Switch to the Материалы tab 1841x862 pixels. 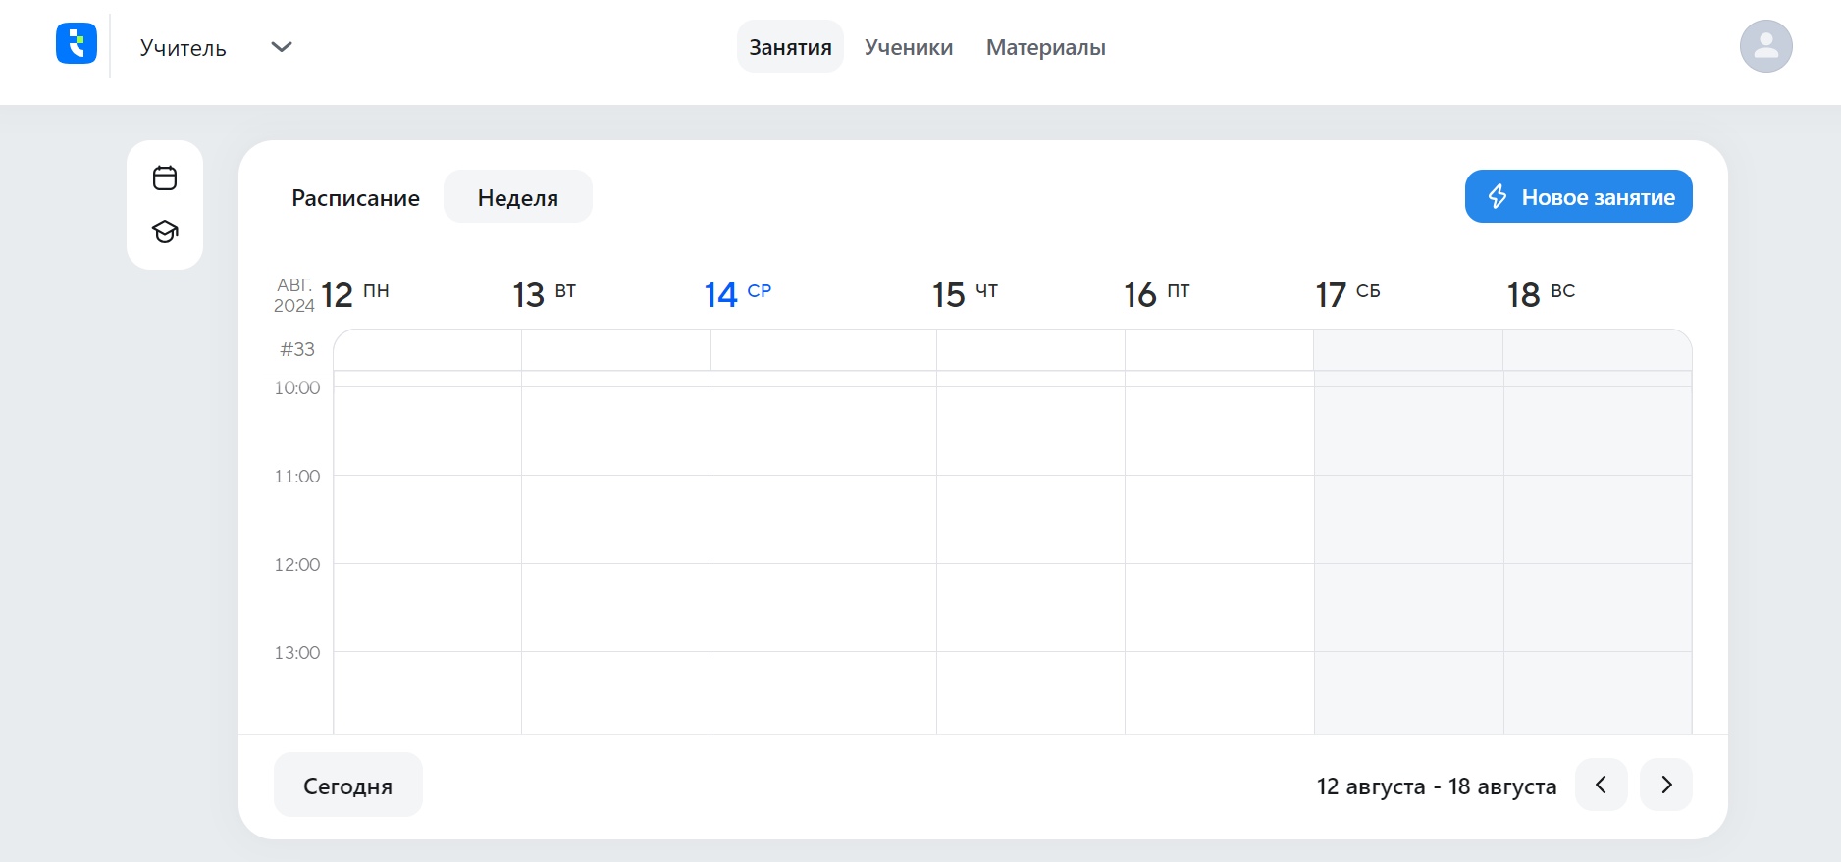(1046, 47)
